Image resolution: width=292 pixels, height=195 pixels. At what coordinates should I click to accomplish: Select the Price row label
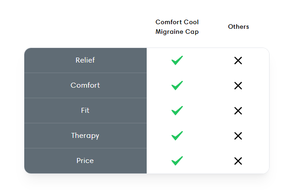85,161
